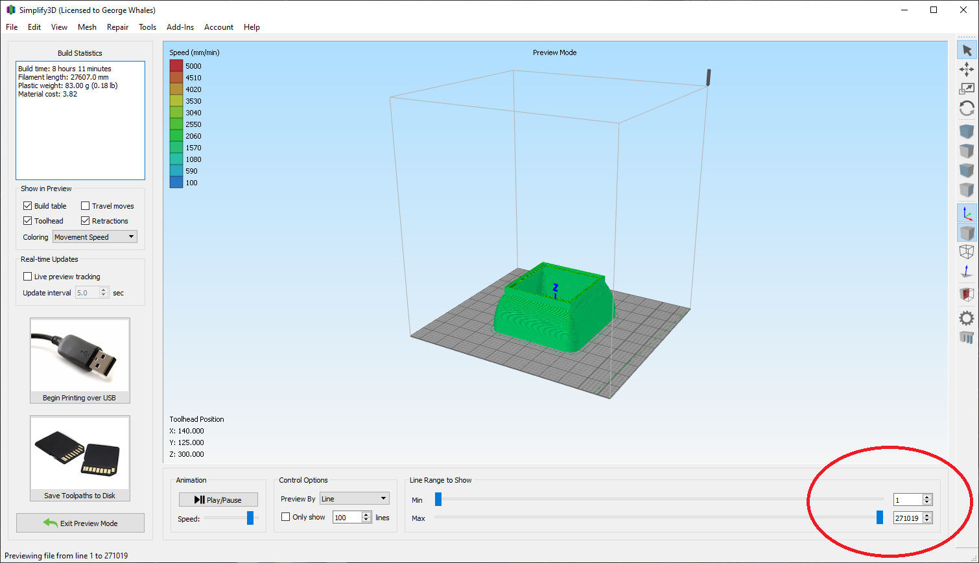Uncheck the Build table checkbox

[x=27, y=205]
